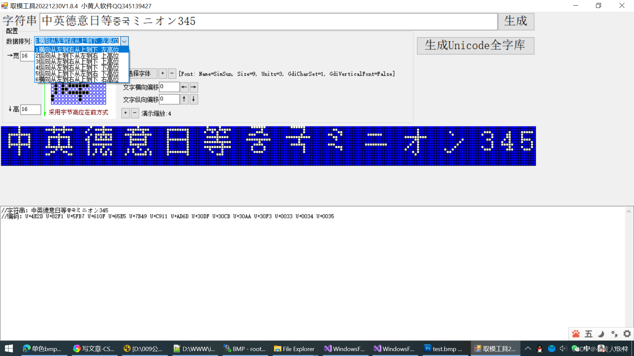Click the 高 height input field
This screenshot has height=356, width=634.
coord(30,109)
